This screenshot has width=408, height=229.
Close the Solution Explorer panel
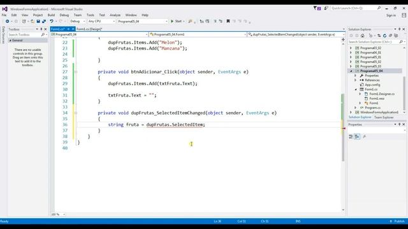pyautogui.click(x=404, y=29)
